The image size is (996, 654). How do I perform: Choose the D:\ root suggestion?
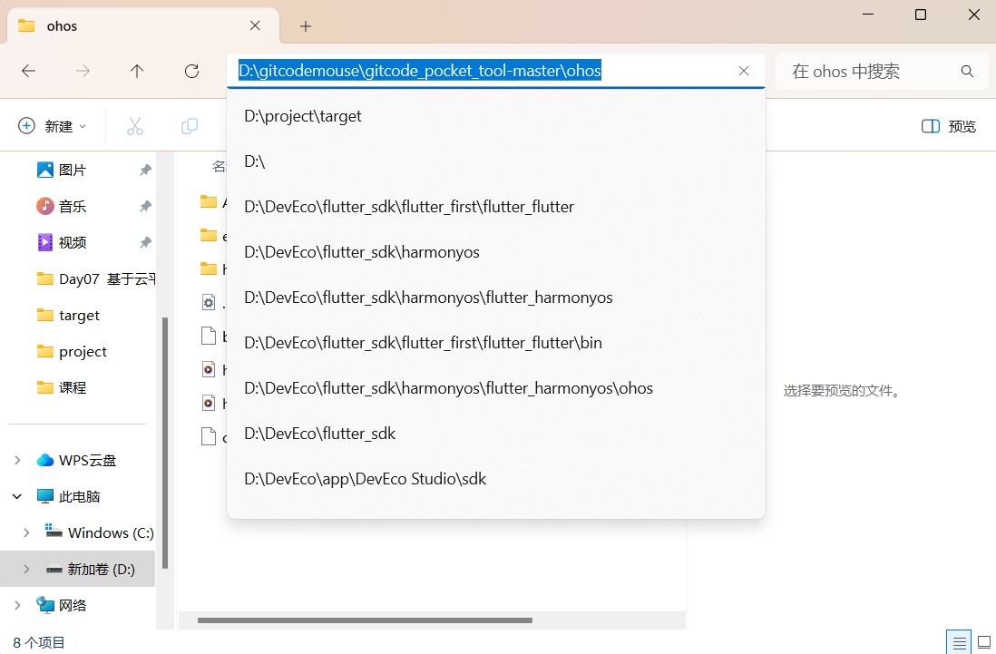(x=495, y=161)
